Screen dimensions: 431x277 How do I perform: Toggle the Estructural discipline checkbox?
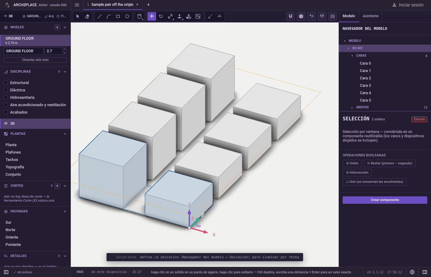click(x=6, y=83)
